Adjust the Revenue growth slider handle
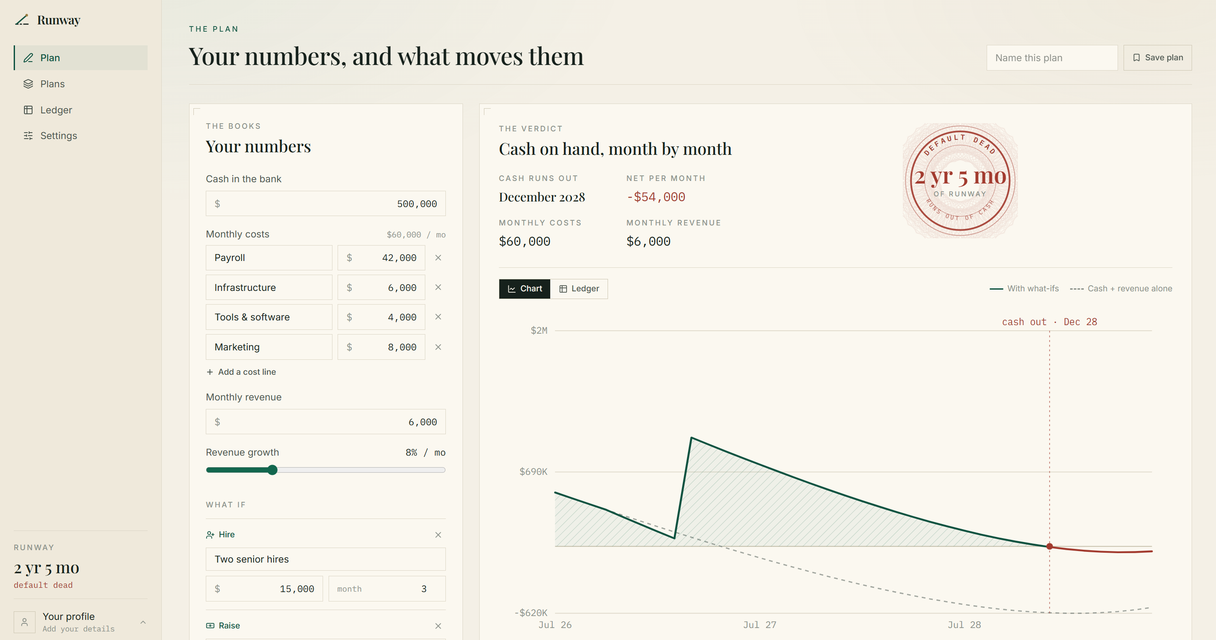Viewport: 1216px width, 640px height. coord(273,470)
